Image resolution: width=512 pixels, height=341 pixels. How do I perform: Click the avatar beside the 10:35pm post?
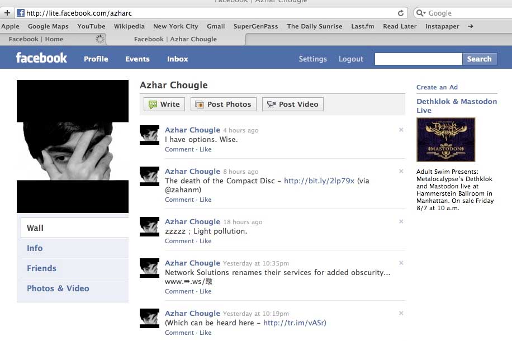tap(149, 268)
